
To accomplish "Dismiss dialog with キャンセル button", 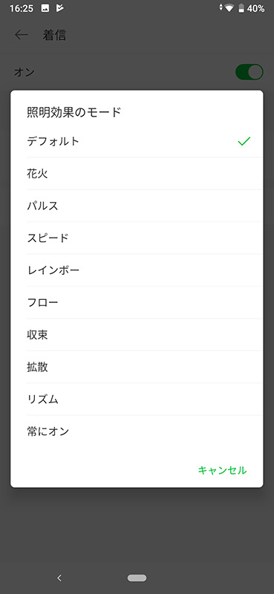I will click(223, 470).
